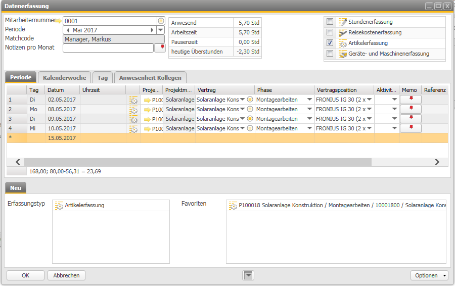Click the Artikelerfassung gear icon in row 2

click(133, 110)
